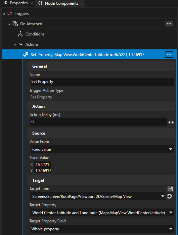Select the Triggers tree row
The height and width of the screenshot is (235, 178).
pyautogui.click(x=89, y=14)
